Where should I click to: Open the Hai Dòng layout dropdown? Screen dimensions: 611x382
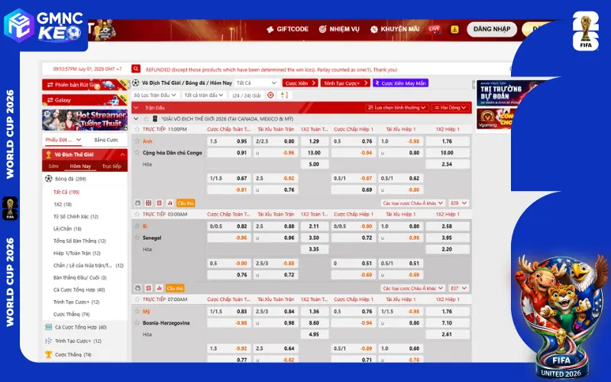click(x=451, y=108)
